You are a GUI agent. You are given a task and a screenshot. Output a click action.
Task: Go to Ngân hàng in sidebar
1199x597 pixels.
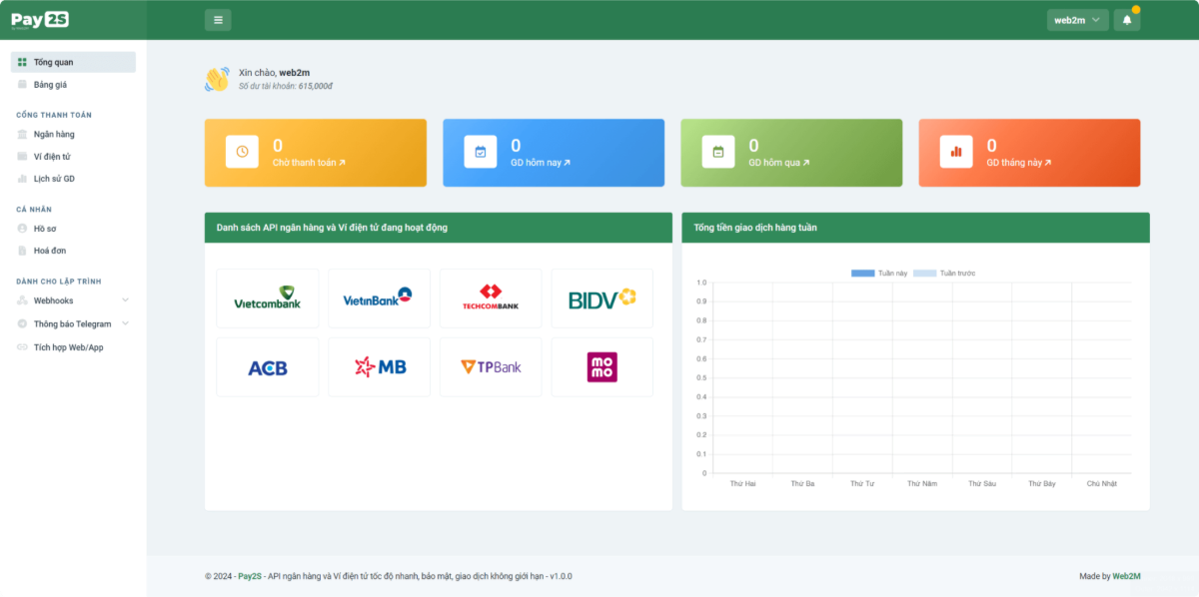[x=54, y=134]
